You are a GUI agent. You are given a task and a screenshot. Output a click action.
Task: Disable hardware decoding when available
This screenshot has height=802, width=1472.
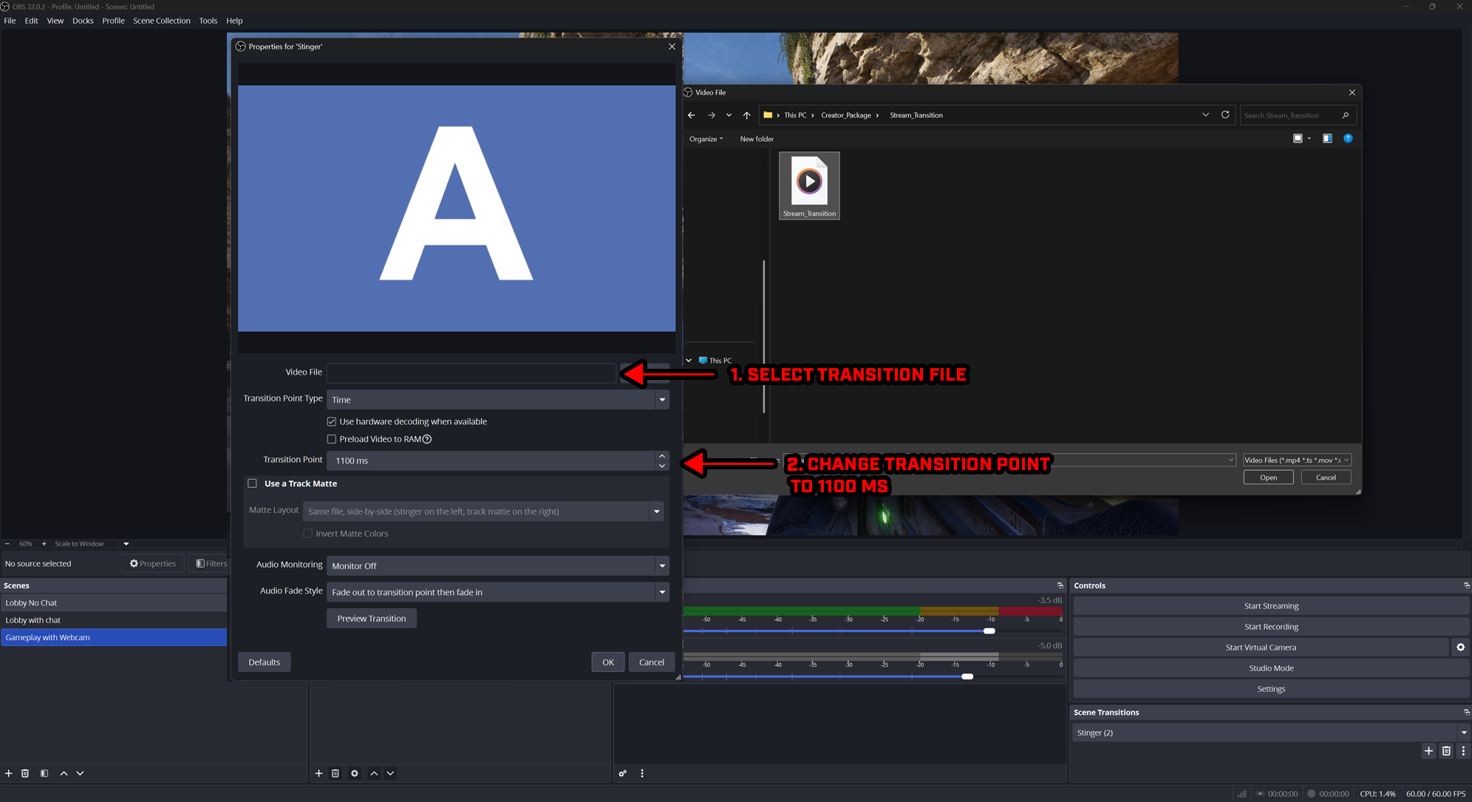click(332, 421)
